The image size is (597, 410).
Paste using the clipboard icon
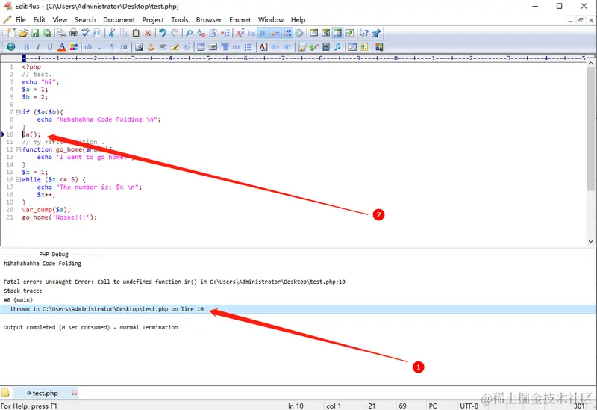coord(136,33)
